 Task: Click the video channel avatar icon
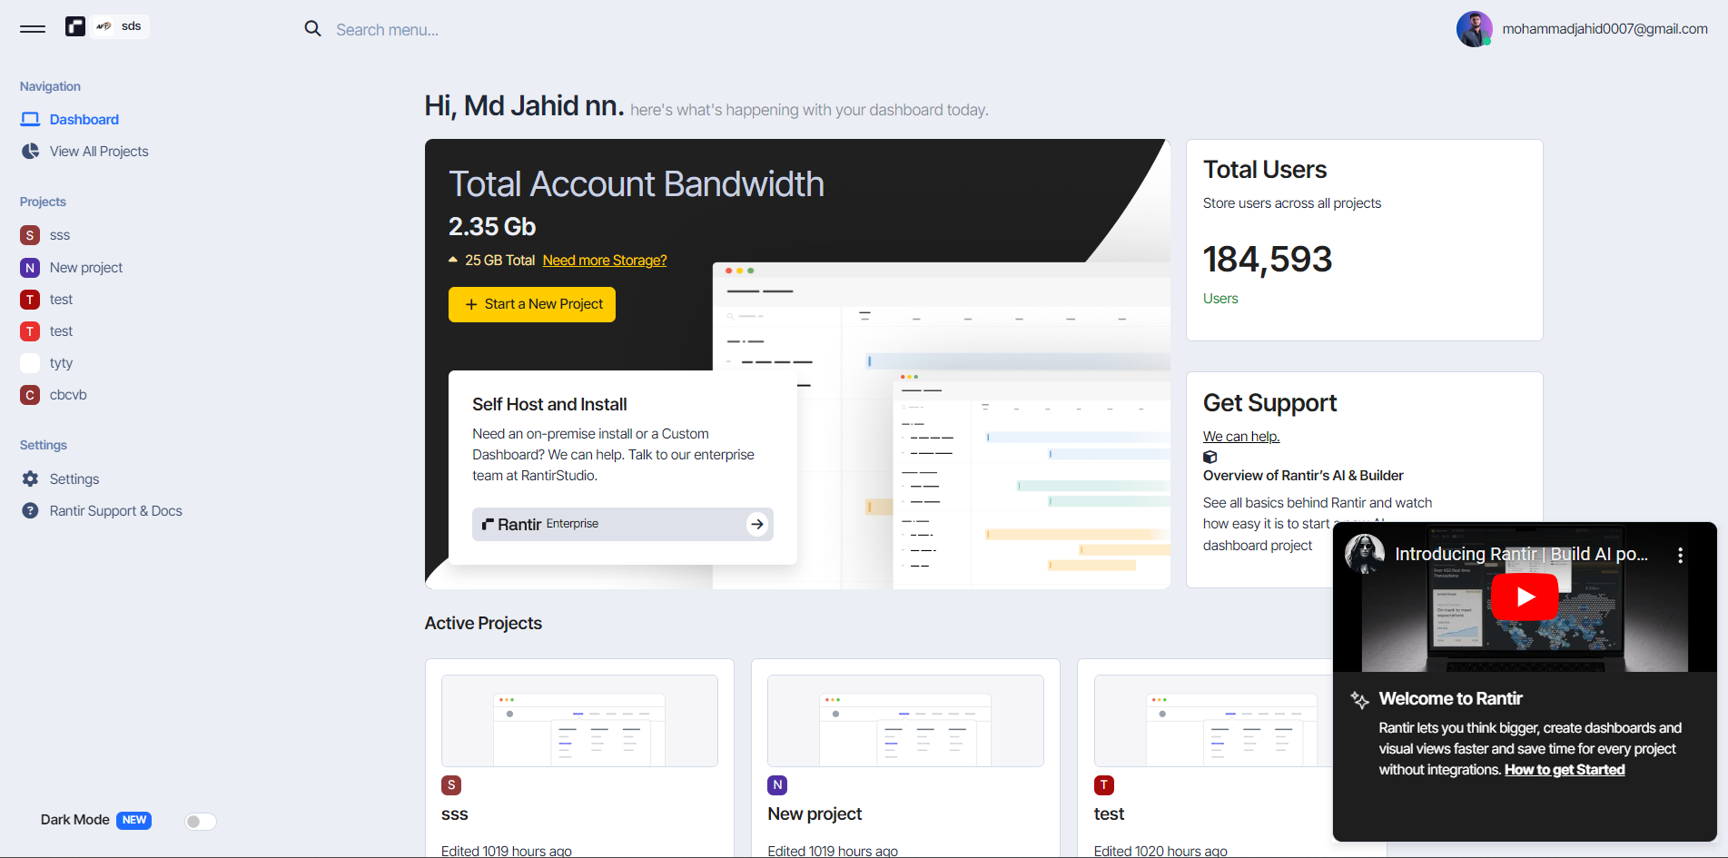click(1364, 554)
